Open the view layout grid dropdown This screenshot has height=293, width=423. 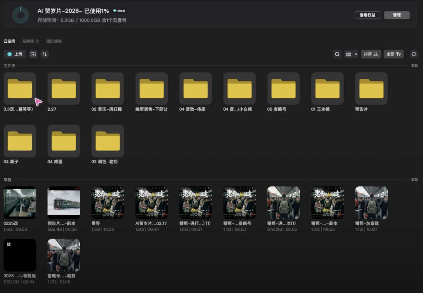351,54
